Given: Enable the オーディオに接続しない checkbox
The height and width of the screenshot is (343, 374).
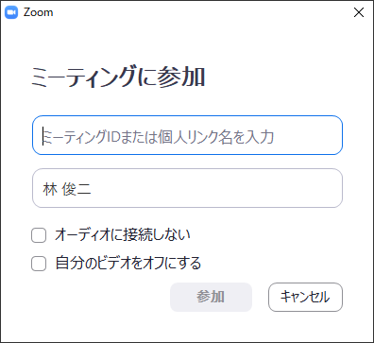Looking at the screenshot, I should coord(39,235).
